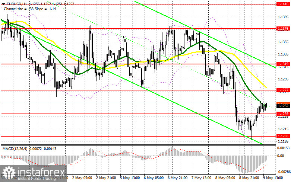Click the red 1.1277 resistance price tag

point(283,90)
